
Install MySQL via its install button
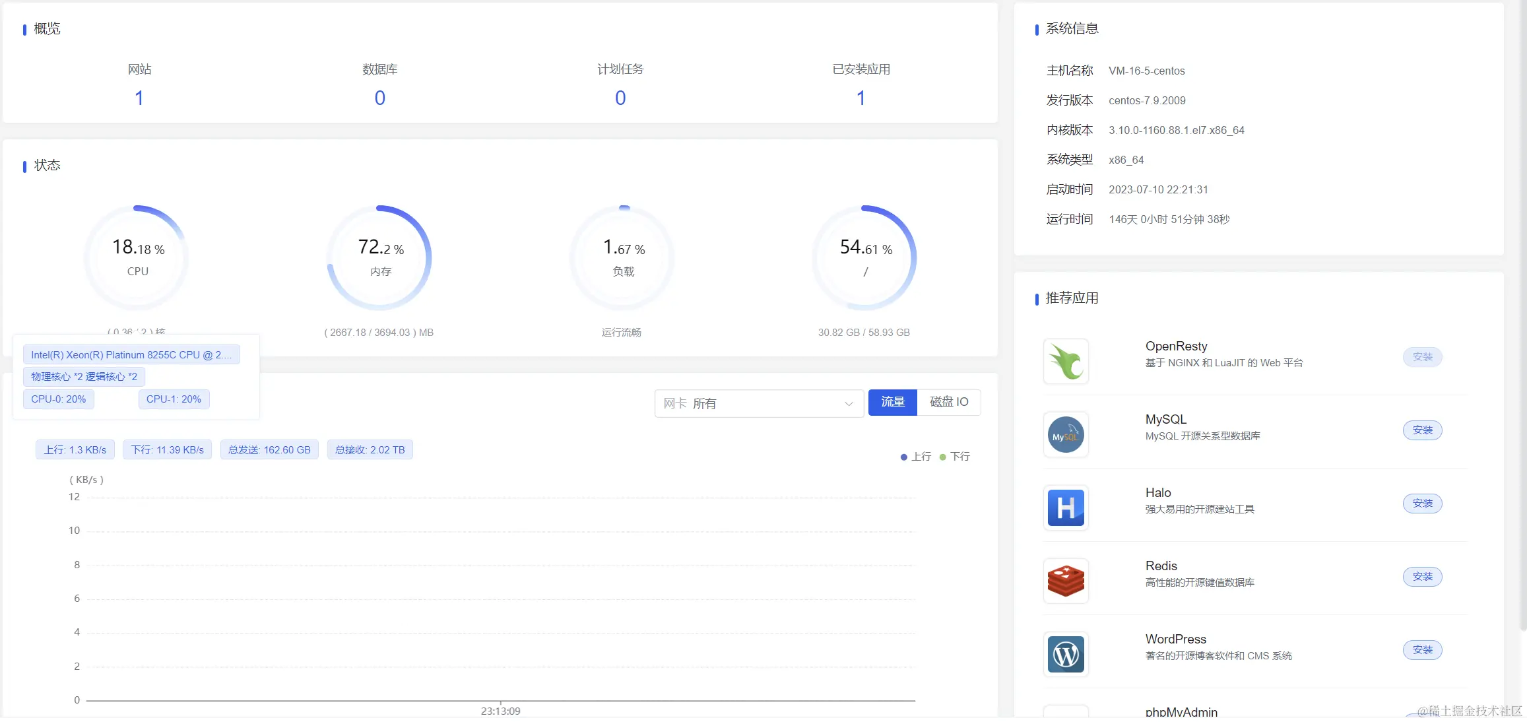1422,430
